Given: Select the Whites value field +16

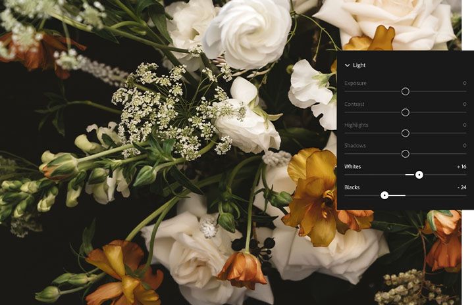Looking at the screenshot, I should 461,167.
